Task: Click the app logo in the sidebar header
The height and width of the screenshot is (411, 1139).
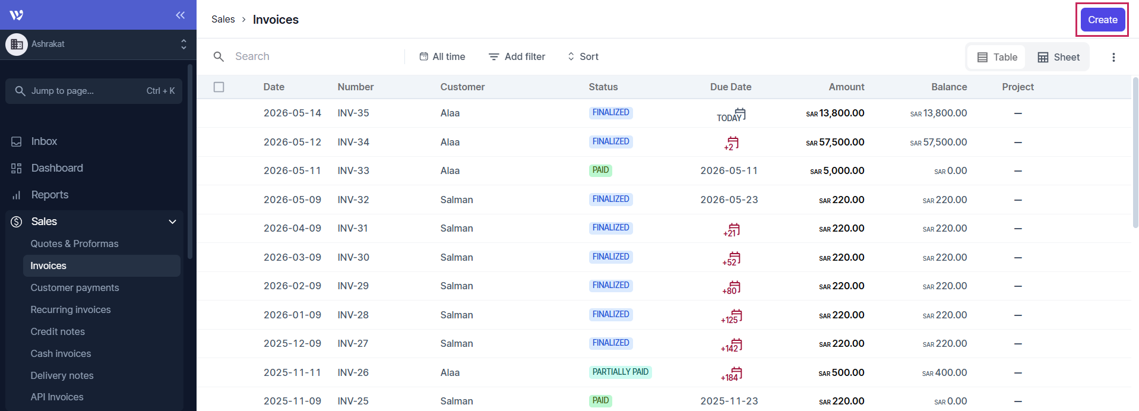Action: pyautogui.click(x=17, y=15)
